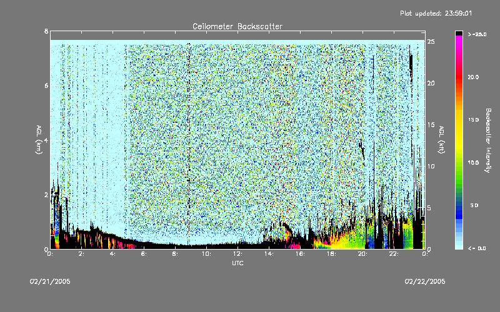
Task: Click the black top swatch of colorbar
Action: [x=459, y=33]
